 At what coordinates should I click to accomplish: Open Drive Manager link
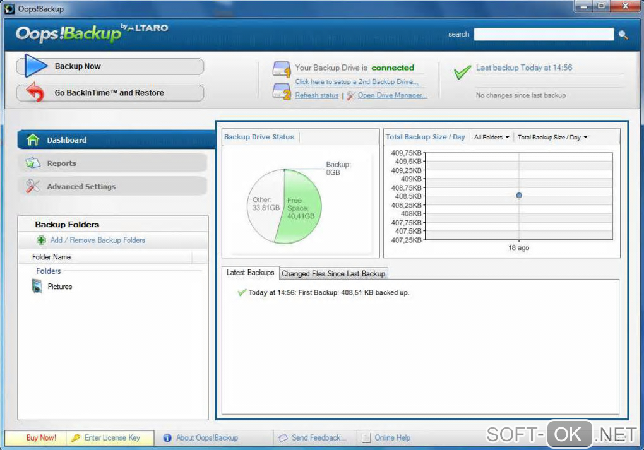[x=392, y=95]
